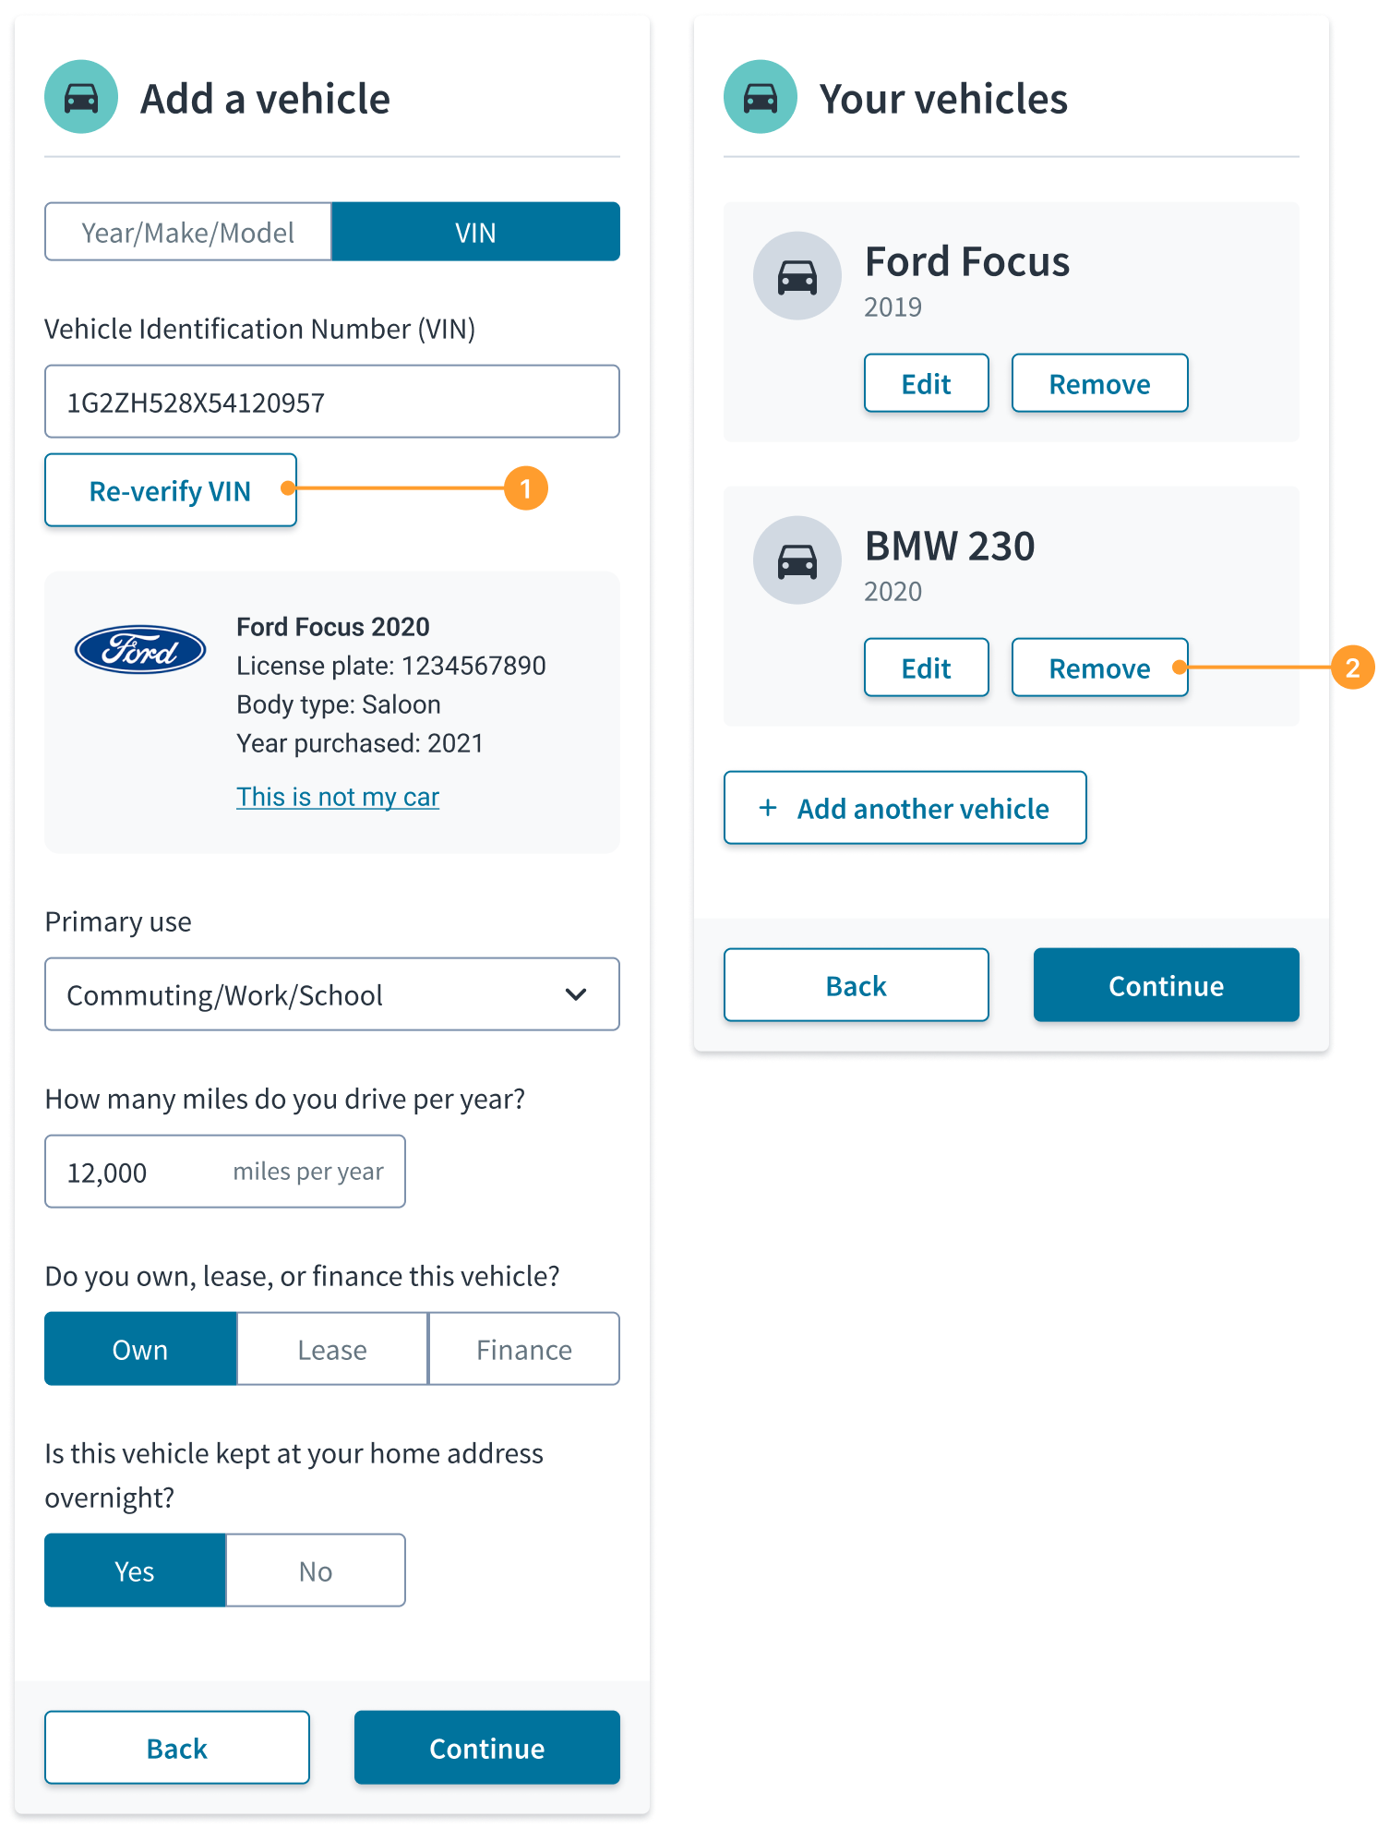1390x1829 pixels.
Task: Click the orange annotation marker 1
Action: point(526,488)
